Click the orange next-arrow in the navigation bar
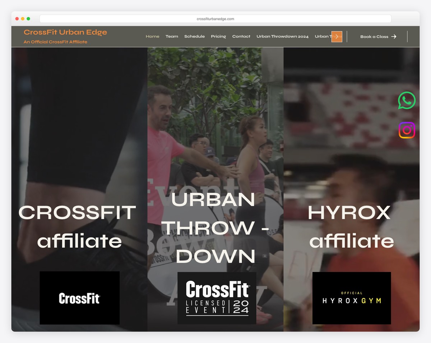Screen dimensions: 431x343 click(337, 36)
